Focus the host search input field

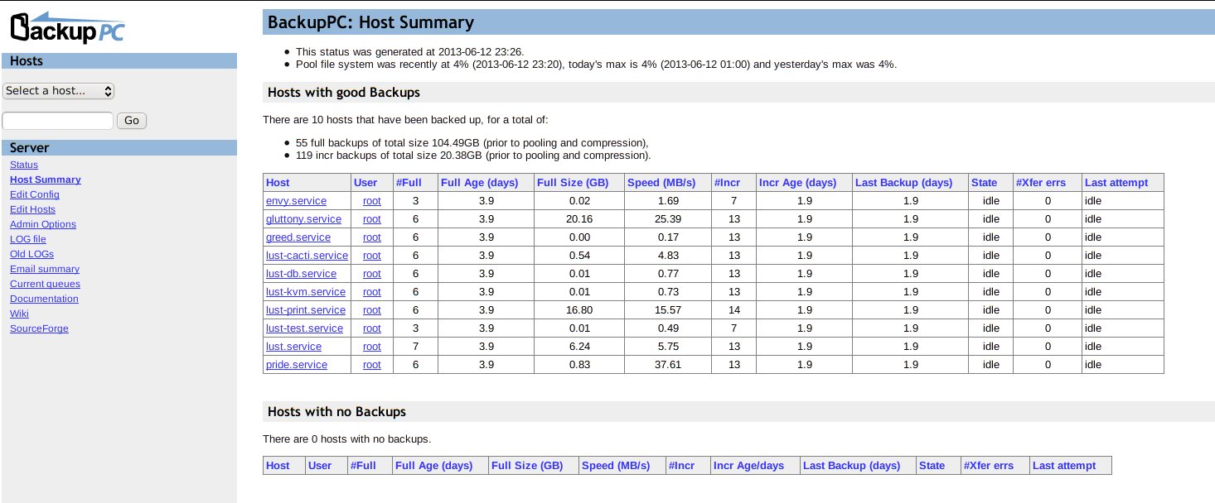(58, 121)
